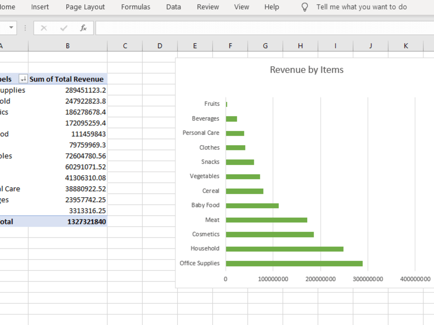Open the Formulas ribbon tab
This screenshot has width=434, height=325.
(135, 6)
